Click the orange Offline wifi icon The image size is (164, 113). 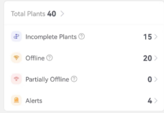tap(16, 58)
